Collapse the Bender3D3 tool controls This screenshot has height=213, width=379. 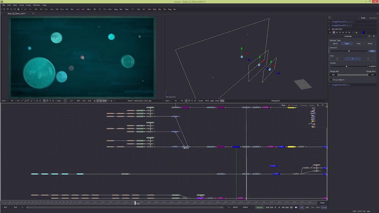click(329, 29)
